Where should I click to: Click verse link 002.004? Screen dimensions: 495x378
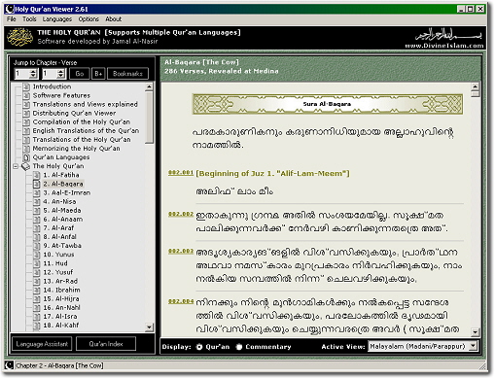pos(181,301)
